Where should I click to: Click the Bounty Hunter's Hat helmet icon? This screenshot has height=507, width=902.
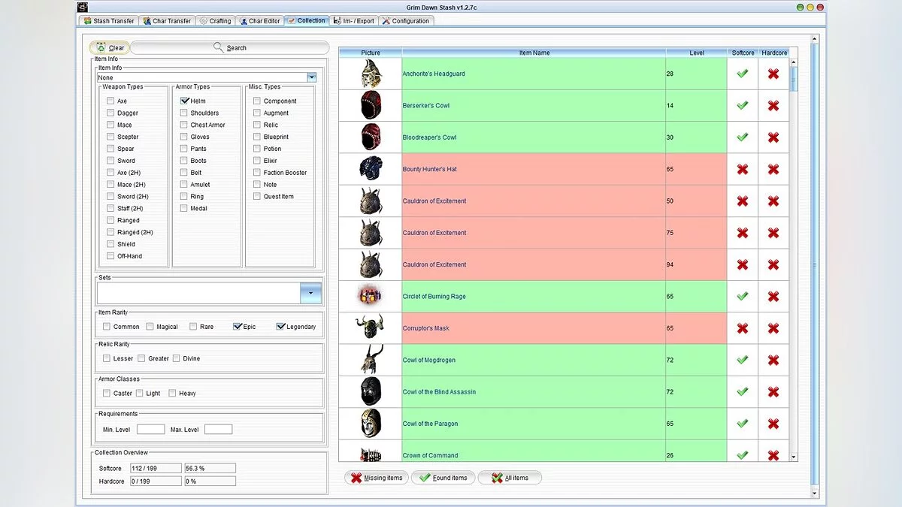coord(370,169)
